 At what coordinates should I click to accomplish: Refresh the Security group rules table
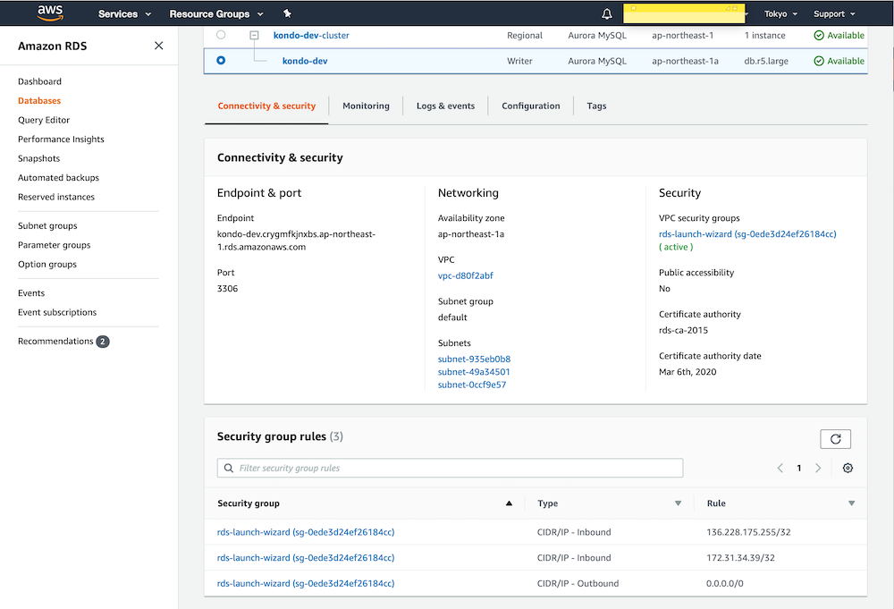(x=835, y=438)
